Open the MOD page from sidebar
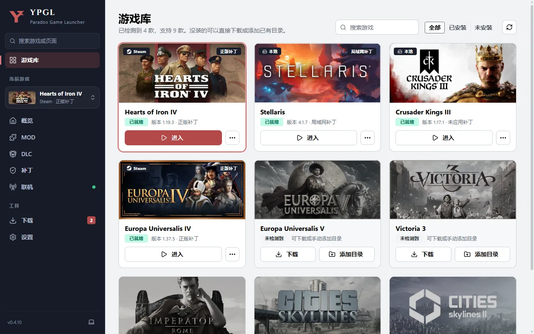This screenshot has height=334, width=534. (x=52, y=137)
